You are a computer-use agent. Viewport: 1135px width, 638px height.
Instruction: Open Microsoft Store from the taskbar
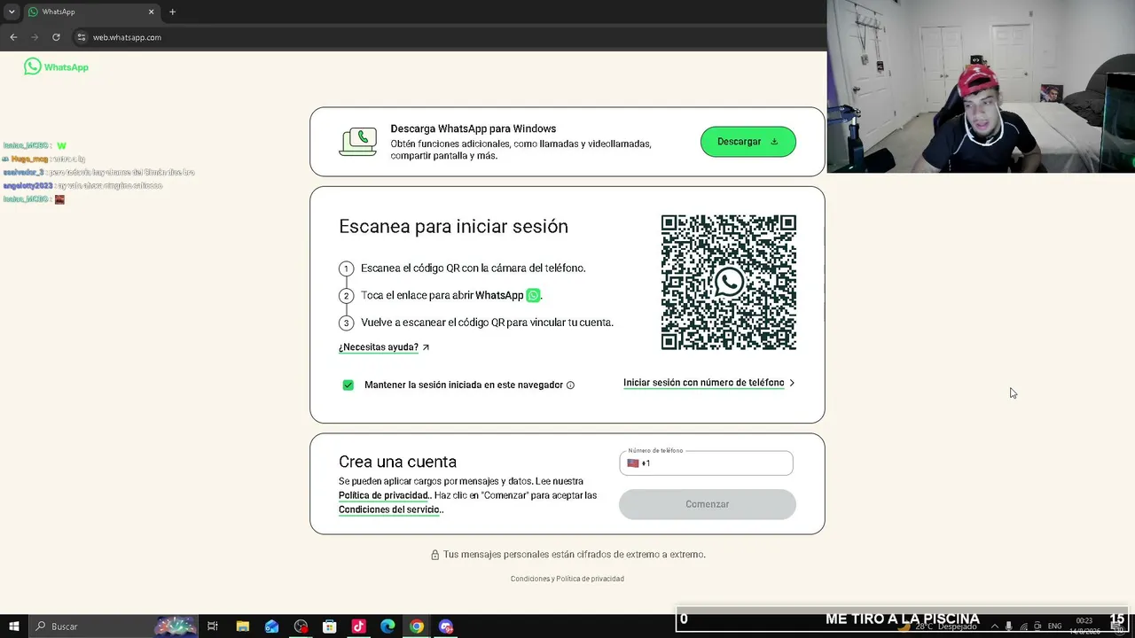(x=330, y=626)
